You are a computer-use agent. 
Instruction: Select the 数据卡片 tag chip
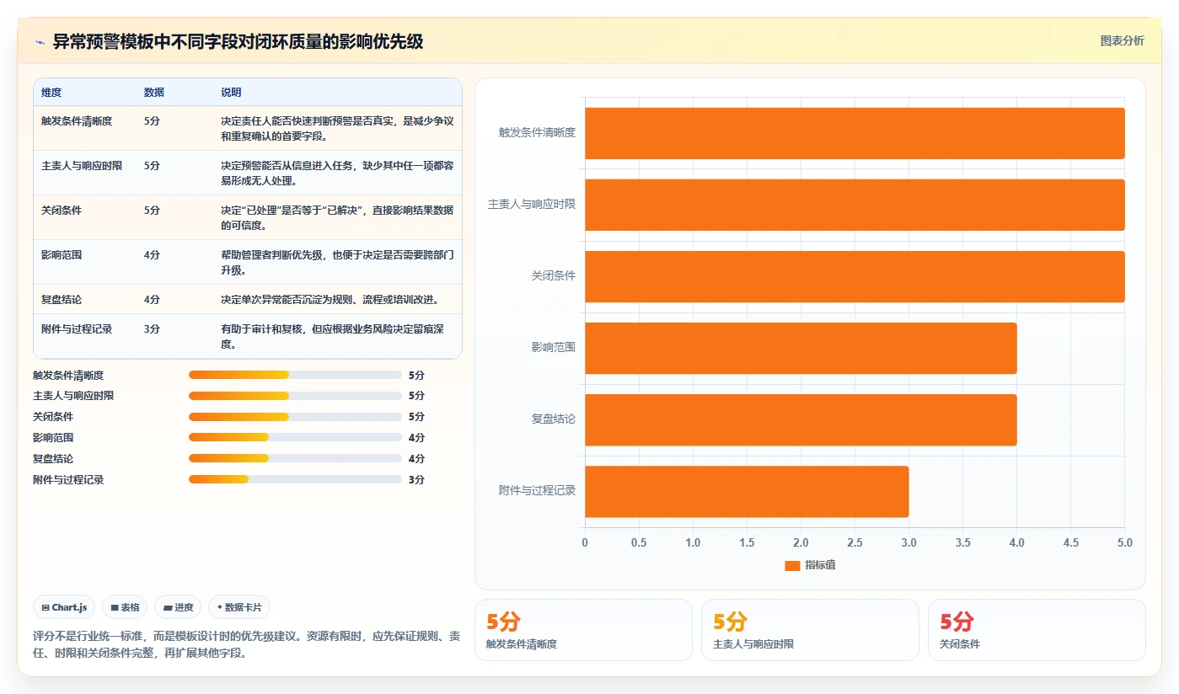point(239,607)
